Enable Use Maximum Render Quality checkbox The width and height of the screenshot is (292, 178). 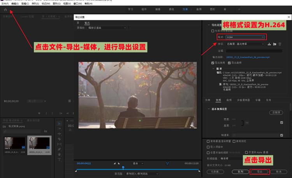(x=208, y=141)
